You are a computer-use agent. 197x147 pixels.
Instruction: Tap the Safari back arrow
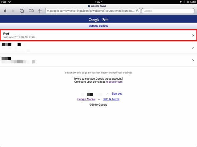tap(5, 11)
